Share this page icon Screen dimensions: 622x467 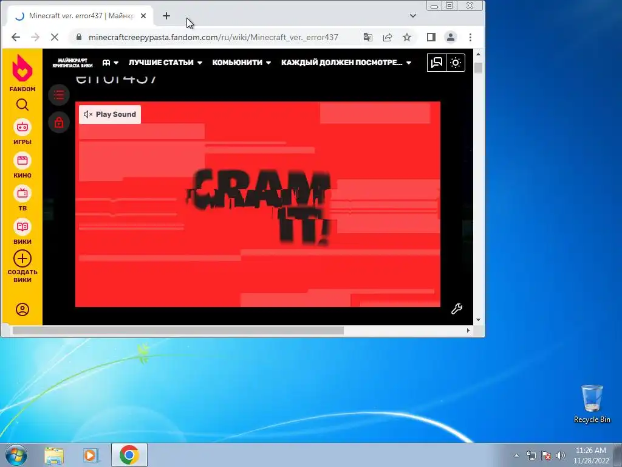387,37
